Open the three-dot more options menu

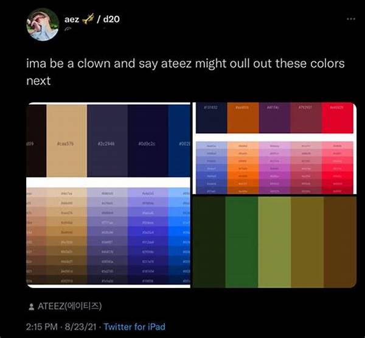351,19
